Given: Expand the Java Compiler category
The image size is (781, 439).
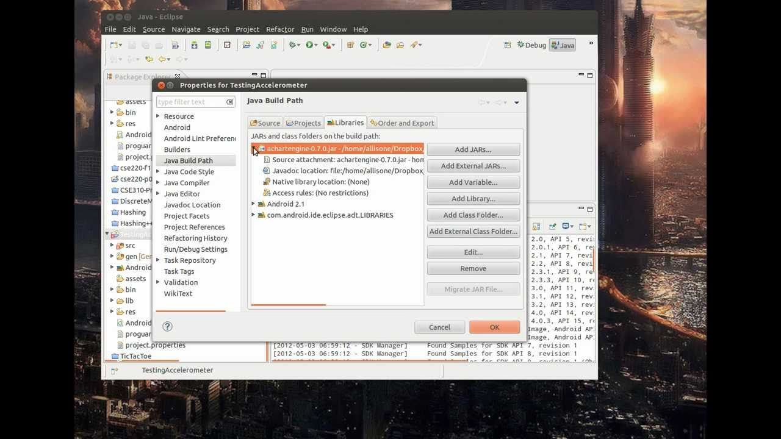Looking at the screenshot, I should click(158, 183).
